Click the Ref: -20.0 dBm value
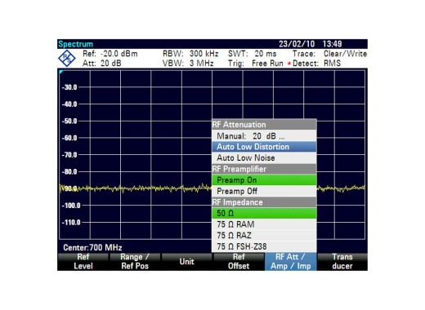425x310 pixels. [x=110, y=54]
